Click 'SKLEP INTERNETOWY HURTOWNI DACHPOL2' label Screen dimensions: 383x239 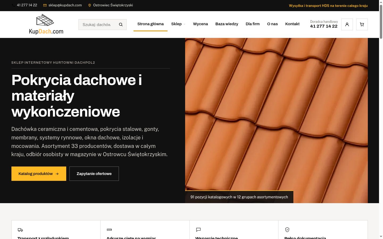[x=53, y=63]
